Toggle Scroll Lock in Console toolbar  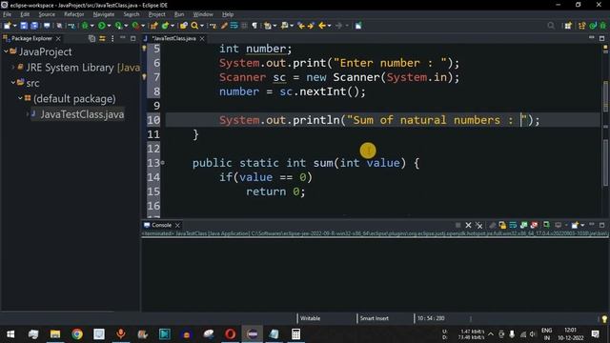pyautogui.click(x=502, y=225)
